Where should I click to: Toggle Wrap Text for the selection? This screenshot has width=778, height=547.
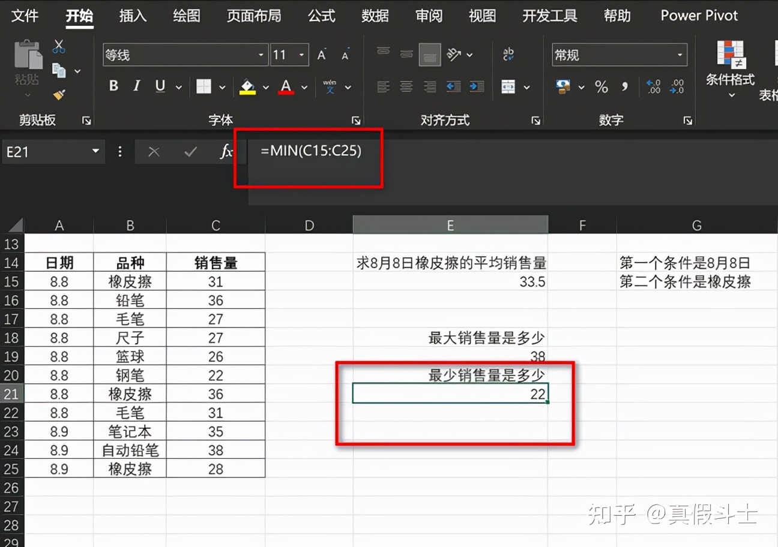tap(508, 54)
